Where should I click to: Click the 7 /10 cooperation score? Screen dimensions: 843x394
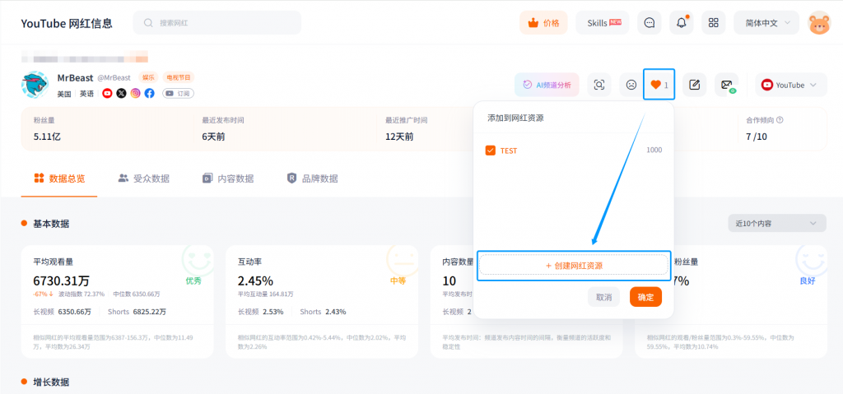click(757, 137)
